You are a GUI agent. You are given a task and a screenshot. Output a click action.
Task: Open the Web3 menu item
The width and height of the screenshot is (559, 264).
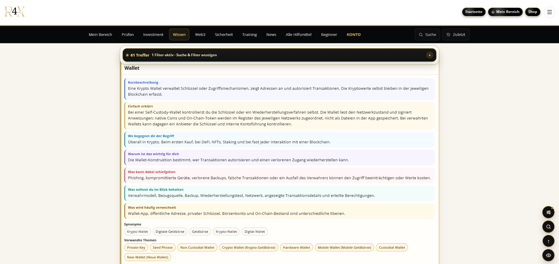pyautogui.click(x=200, y=34)
